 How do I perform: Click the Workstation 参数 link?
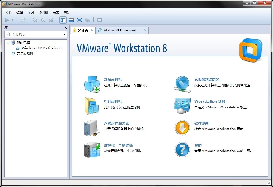point(210,101)
